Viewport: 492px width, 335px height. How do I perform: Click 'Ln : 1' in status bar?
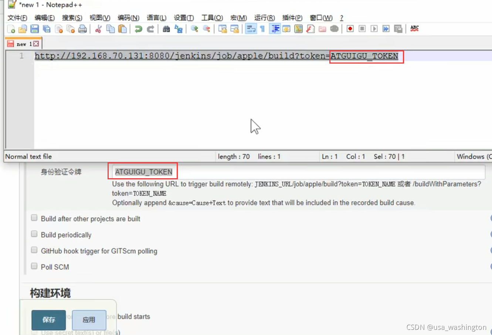point(330,157)
